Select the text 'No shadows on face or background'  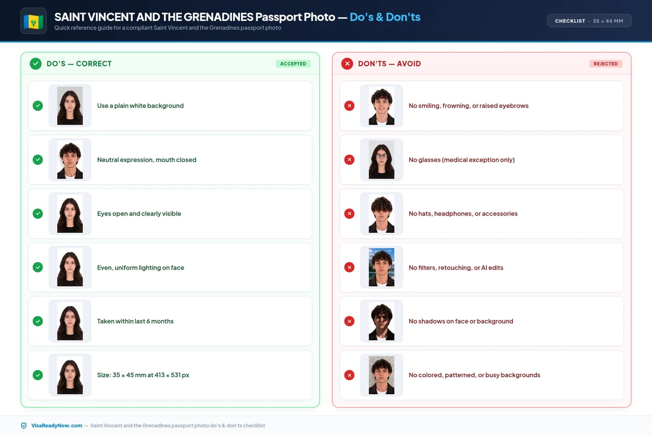pyautogui.click(x=461, y=321)
